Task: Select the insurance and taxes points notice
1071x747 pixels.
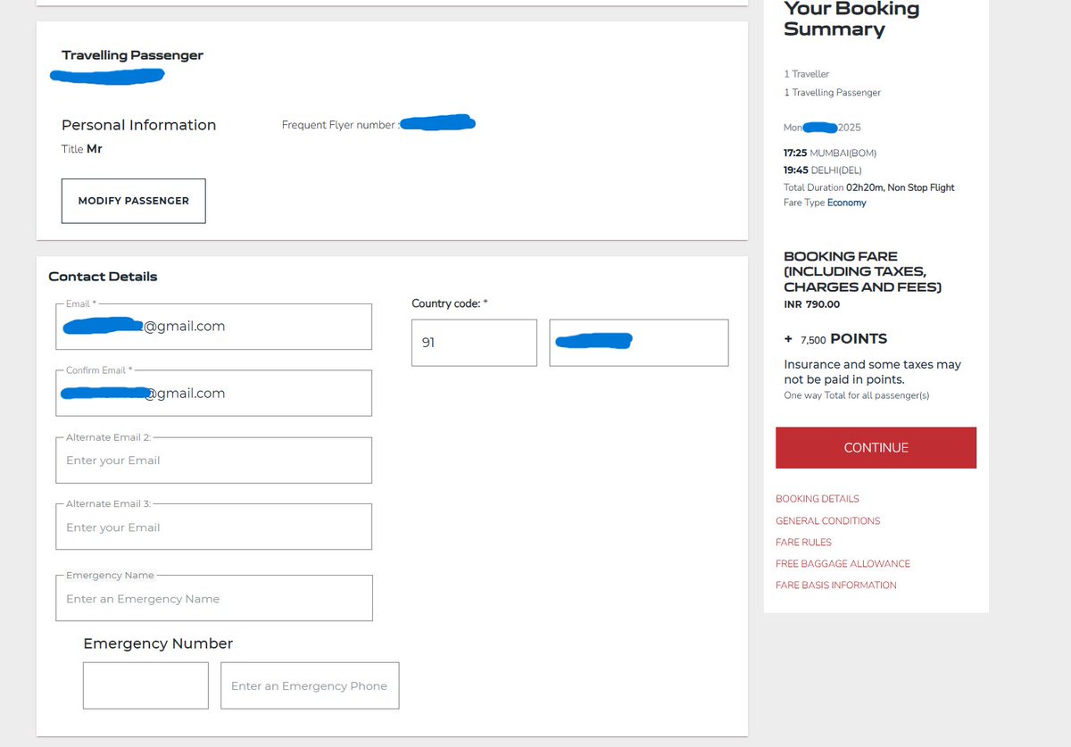Action: pos(872,372)
